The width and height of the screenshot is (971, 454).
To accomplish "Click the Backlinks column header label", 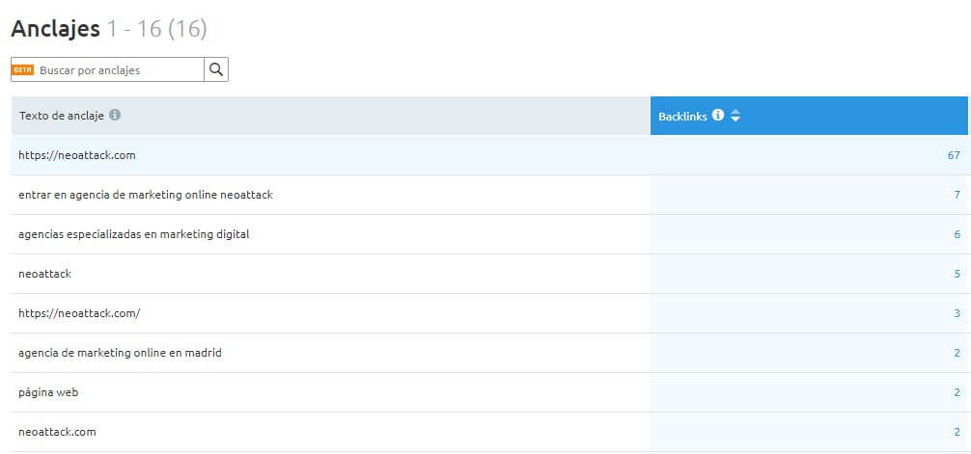I will tap(683, 116).
